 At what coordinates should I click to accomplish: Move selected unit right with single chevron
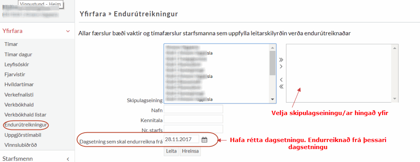pos(281,66)
